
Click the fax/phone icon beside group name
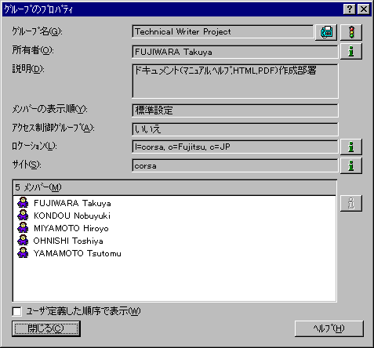tap(326, 32)
